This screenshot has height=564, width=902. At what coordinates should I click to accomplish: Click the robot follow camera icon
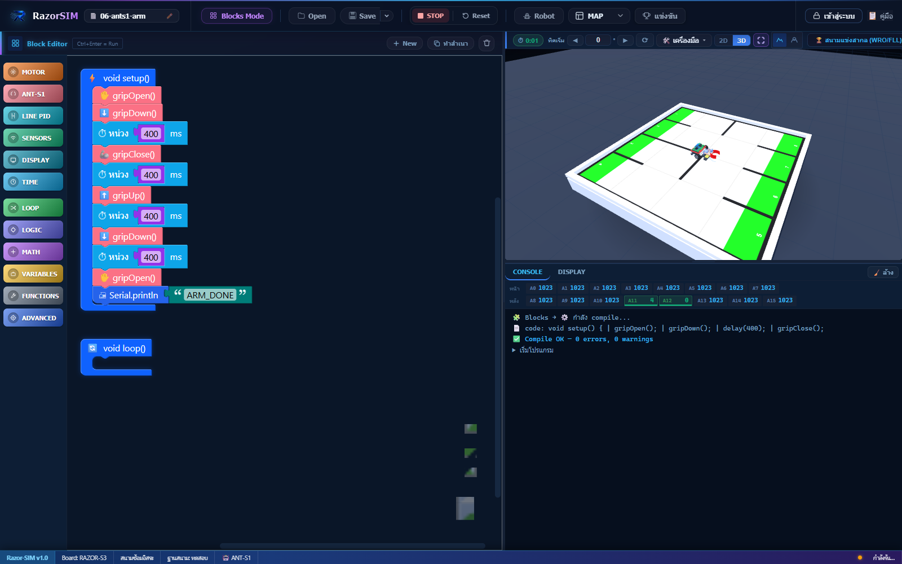(794, 40)
